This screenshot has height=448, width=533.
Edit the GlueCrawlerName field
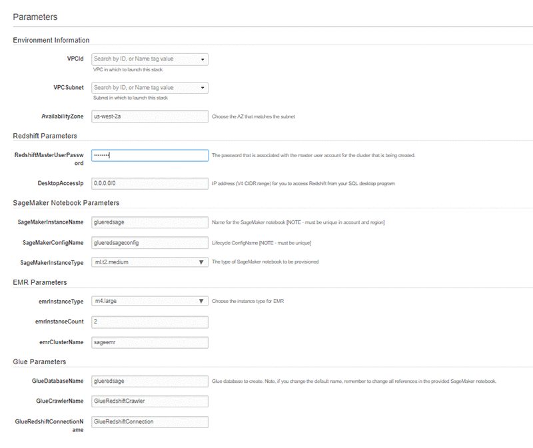coord(149,401)
